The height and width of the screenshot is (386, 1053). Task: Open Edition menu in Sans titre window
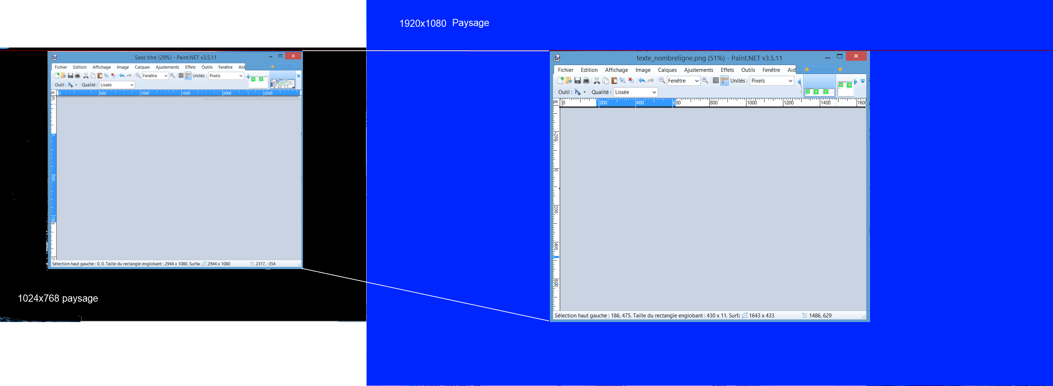[x=80, y=67]
